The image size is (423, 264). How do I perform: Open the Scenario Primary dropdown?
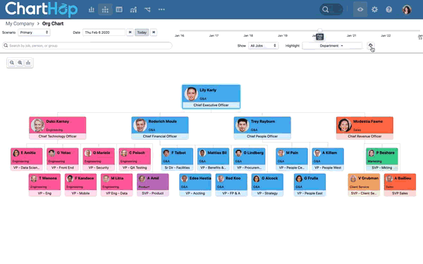34,32
